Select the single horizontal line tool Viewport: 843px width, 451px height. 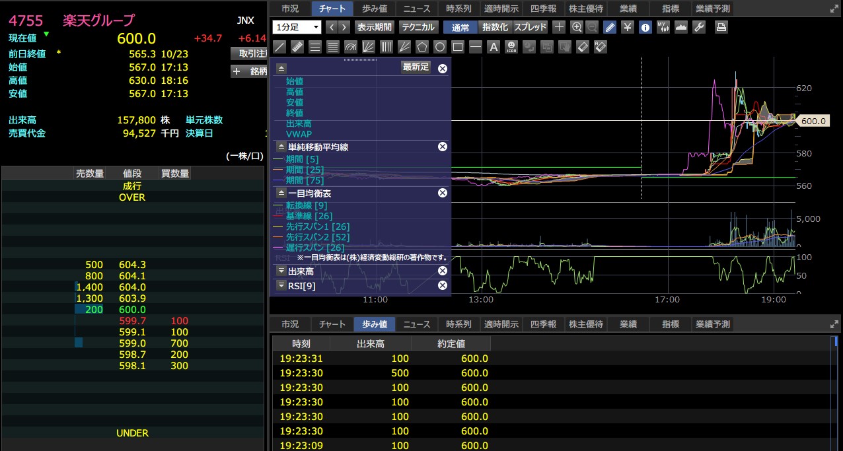coord(476,47)
